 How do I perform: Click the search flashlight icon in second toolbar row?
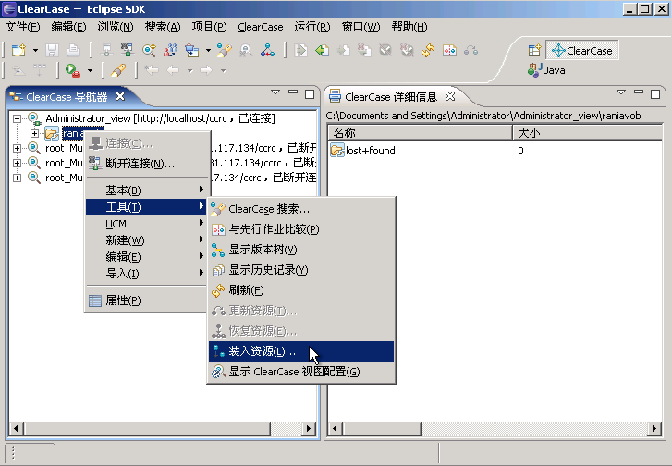118,70
